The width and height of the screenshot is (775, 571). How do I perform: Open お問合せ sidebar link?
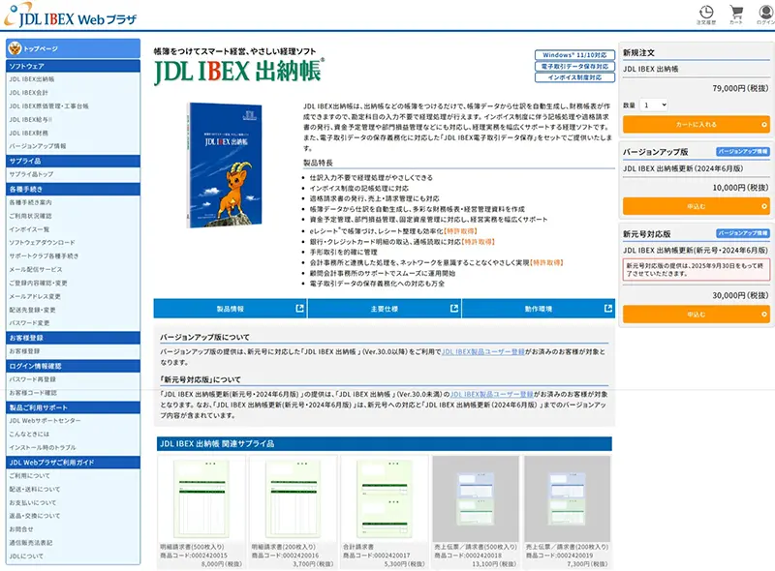tap(21, 529)
